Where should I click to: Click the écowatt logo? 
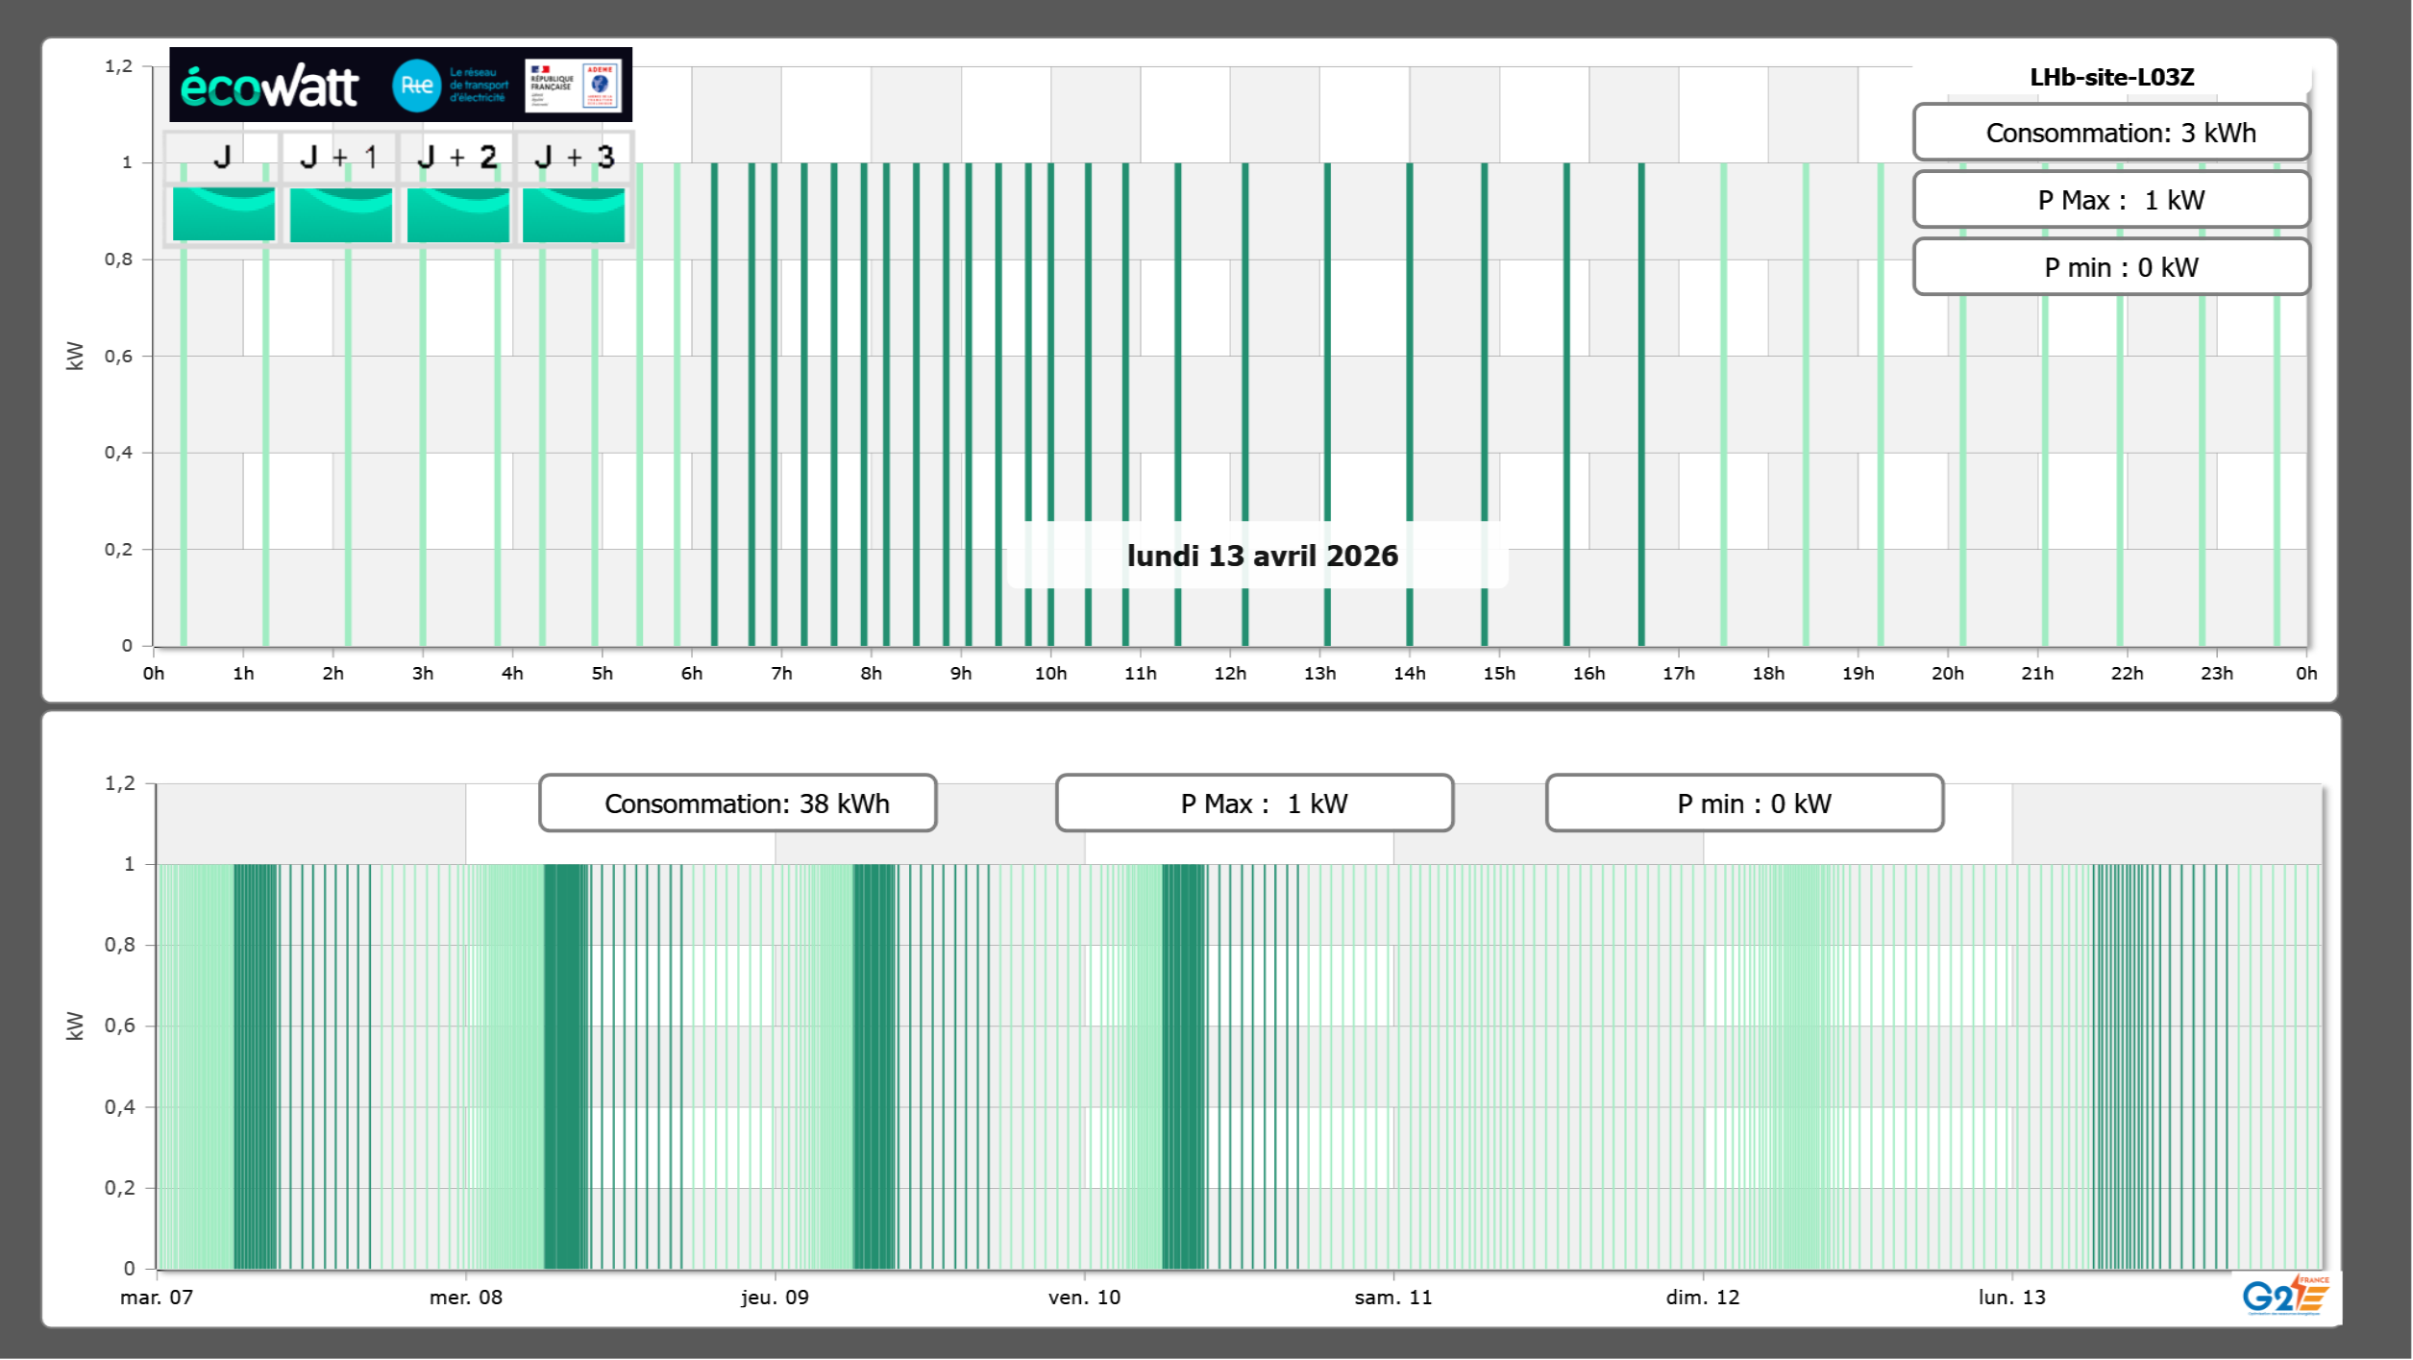[x=269, y=87]
